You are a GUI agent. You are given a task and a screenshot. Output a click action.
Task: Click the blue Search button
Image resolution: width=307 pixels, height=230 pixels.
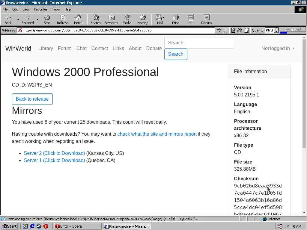176,54
